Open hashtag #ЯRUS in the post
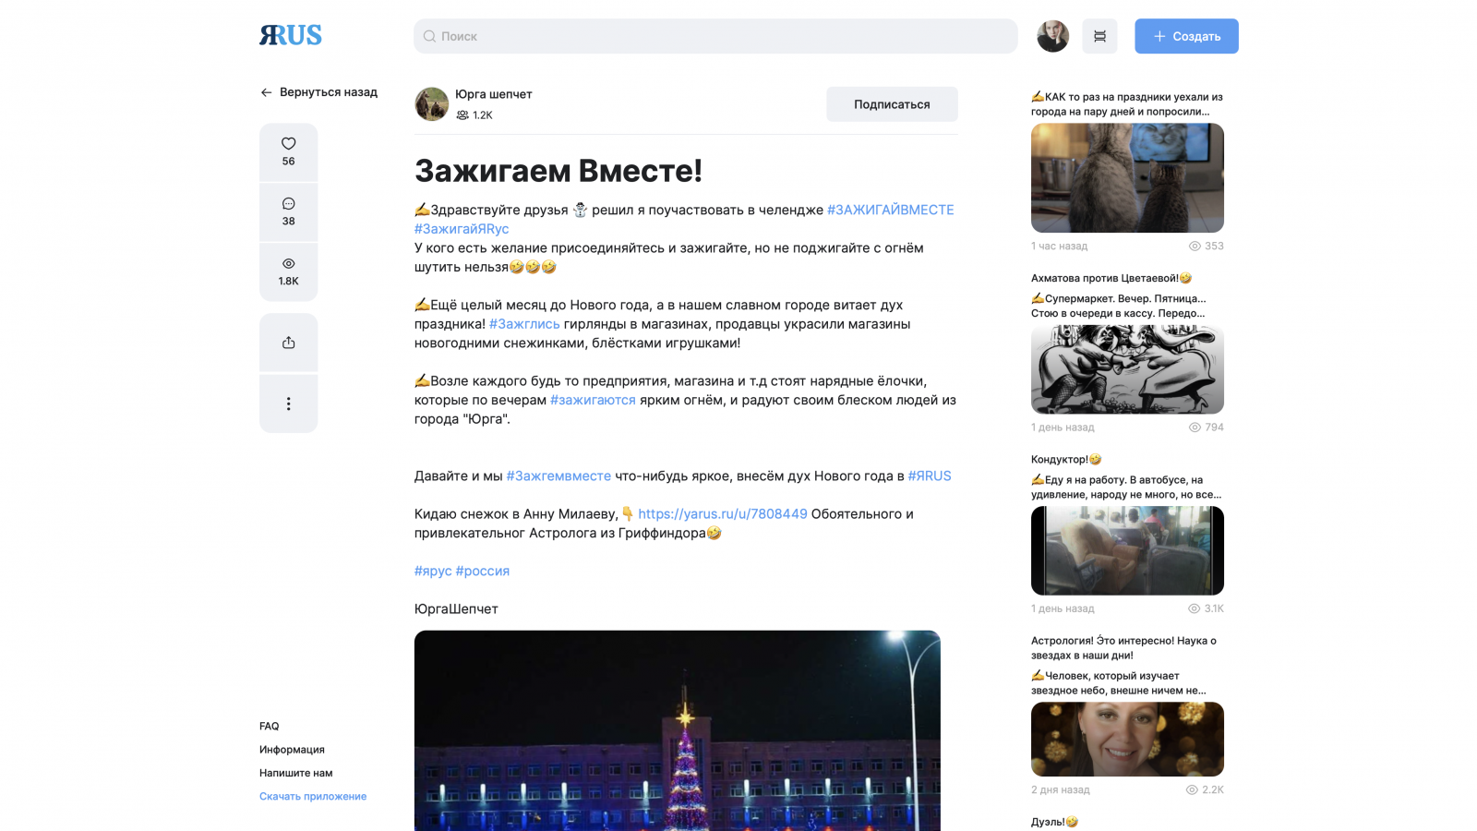This screenshot has width=1477, height=831. [930, 476]
